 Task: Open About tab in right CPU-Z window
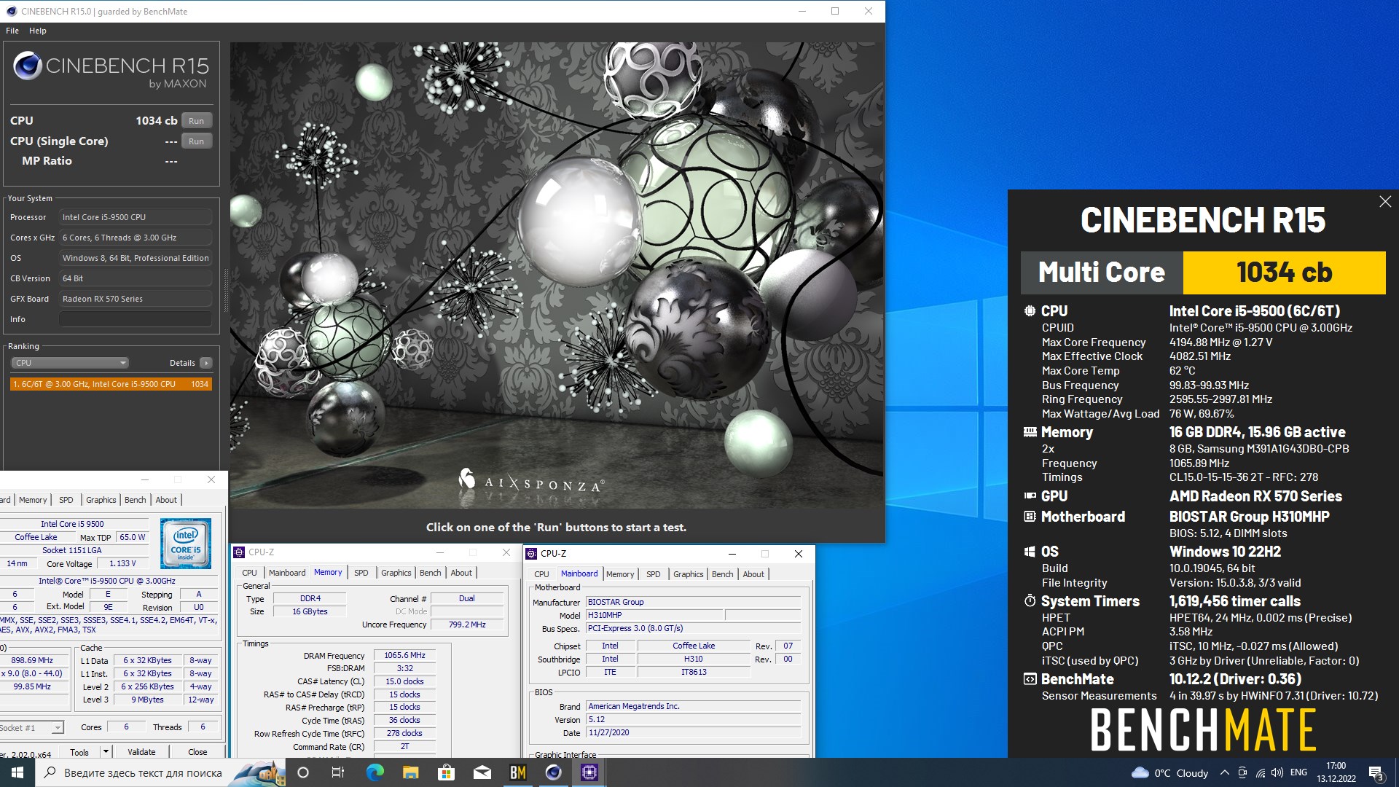[x=753, y=574]
